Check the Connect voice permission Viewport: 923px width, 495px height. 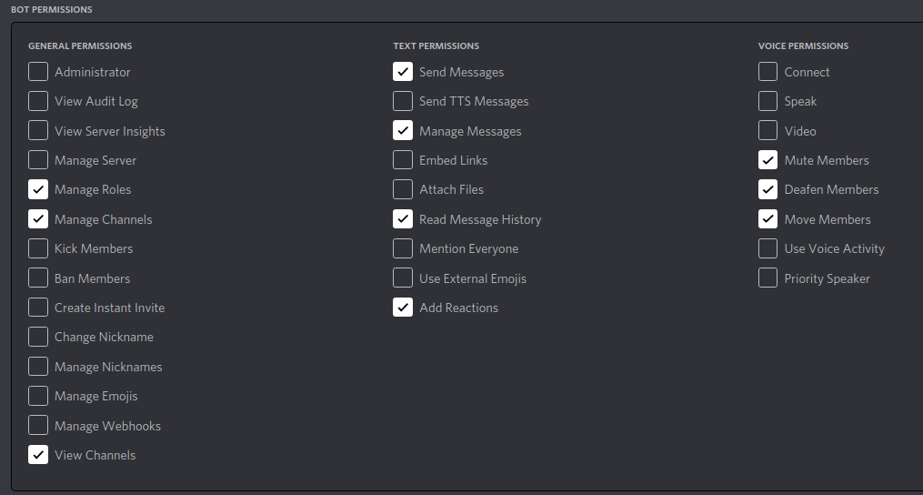768,72
